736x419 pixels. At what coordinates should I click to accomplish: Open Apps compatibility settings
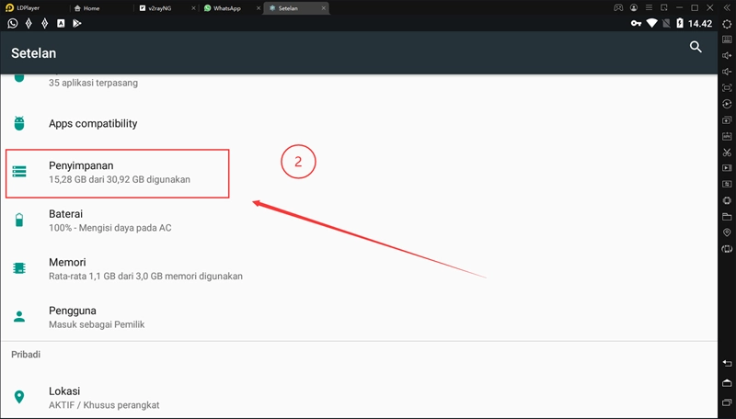pyautogui.click(x=359, y=124)
